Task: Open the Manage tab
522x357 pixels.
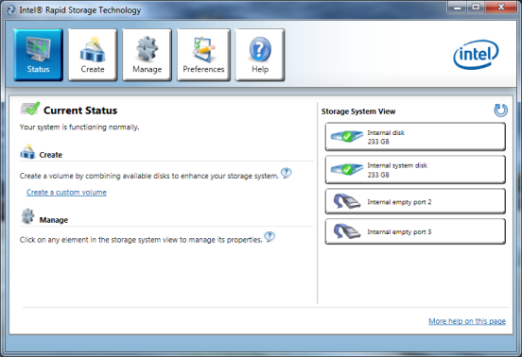Action: click(147, 55)
